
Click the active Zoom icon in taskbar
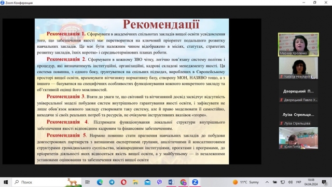pyautogui.click(x=195, y=182)
